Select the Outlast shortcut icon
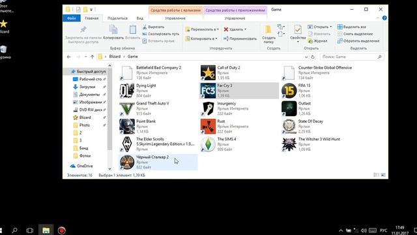 (x=289, y=108)
